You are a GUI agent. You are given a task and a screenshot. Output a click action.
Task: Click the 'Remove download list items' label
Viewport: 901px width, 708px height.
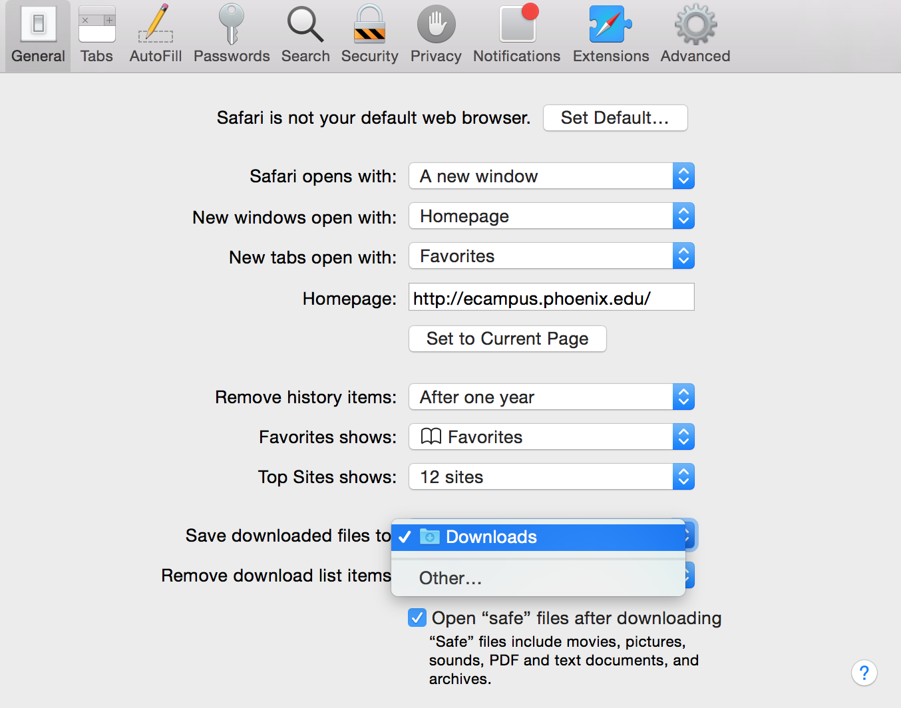click(x=276, y=576)
